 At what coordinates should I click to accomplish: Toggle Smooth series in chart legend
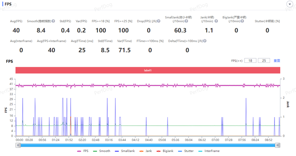tap(101, 151)
